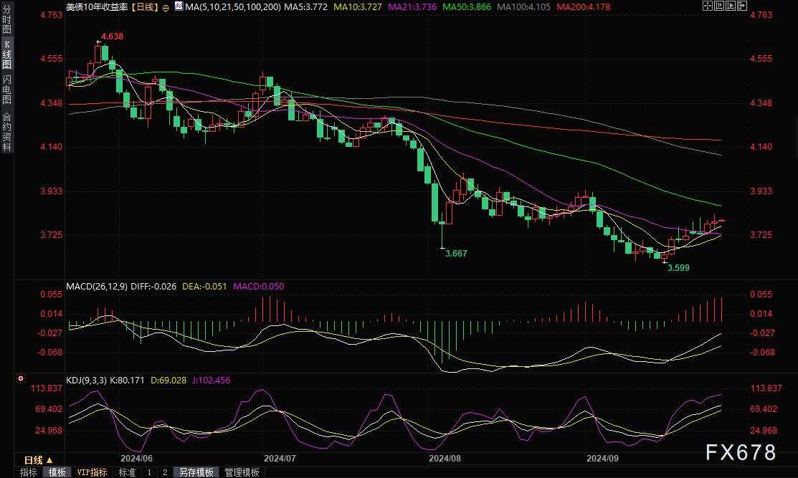Click the J:102.456 value
Image resolution: width=798 pixels, height=478 pixels.
pyautogui.click(x=212, y=380)
